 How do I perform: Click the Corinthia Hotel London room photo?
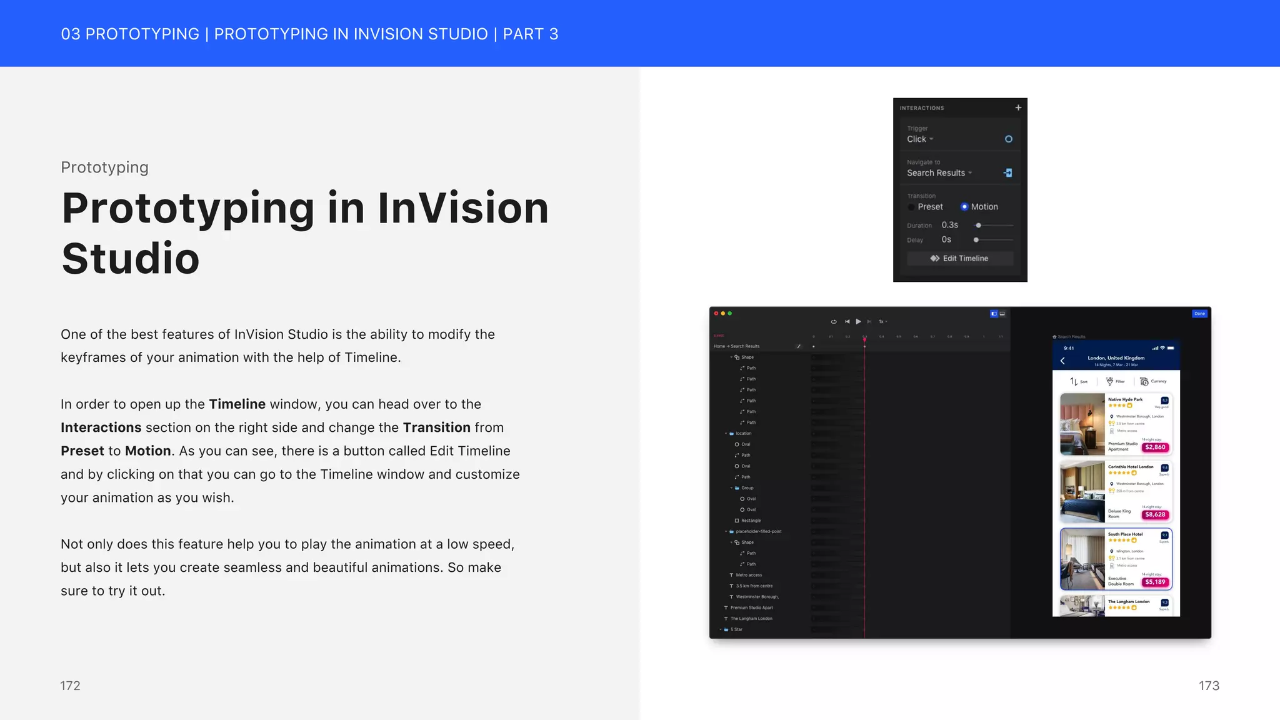click(1082, 492)
